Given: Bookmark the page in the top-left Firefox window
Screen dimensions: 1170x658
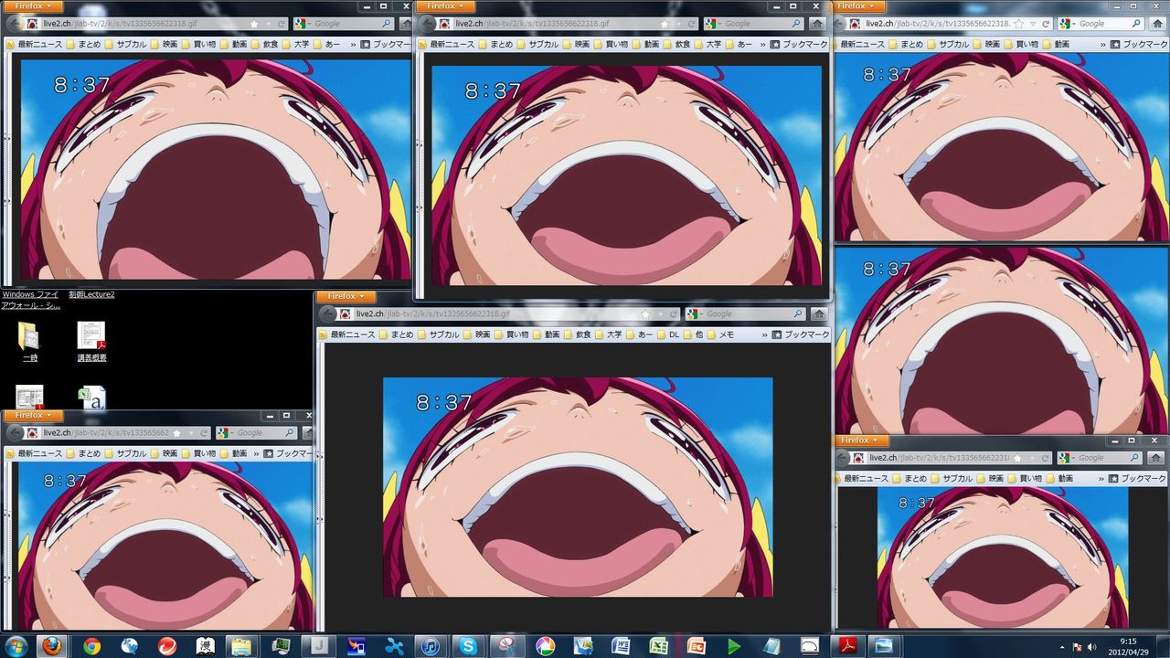Looking at the screenshot, I should [x=253, y=24].
